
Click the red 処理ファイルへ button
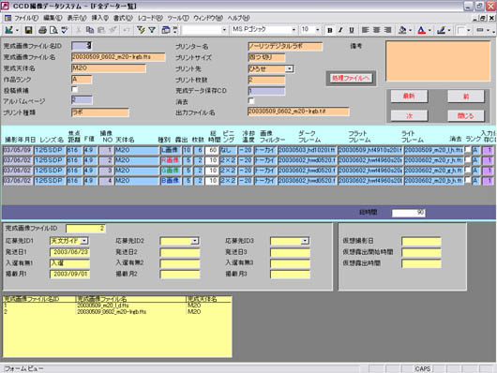(x=351, y=79)
